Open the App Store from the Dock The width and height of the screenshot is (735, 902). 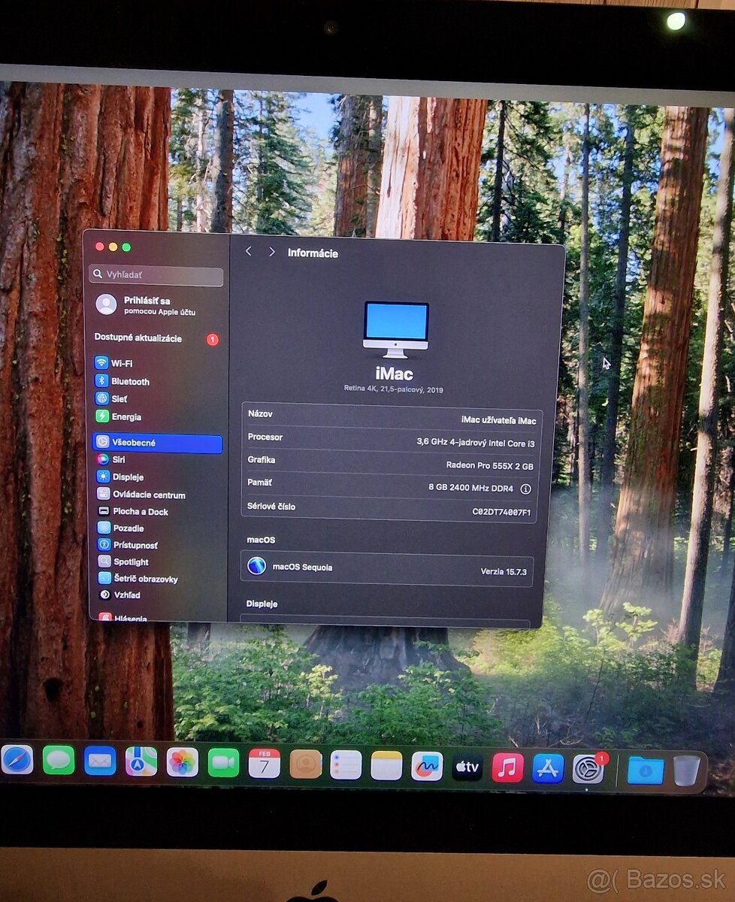point(549,767)
